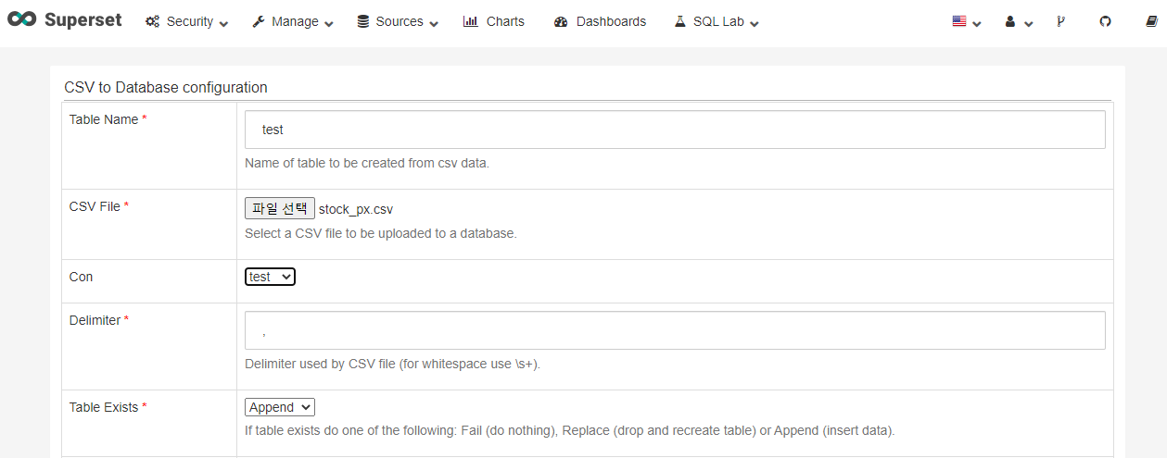Go to Charts page
Image resolution: width=1167 pixels, height=458 pixels.
493,21
